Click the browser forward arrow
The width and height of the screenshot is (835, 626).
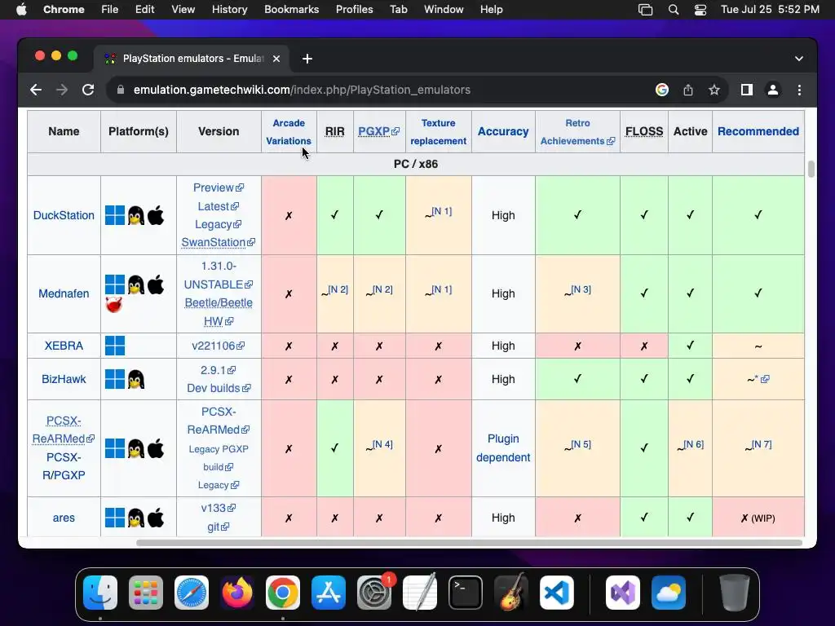[62, 90]
